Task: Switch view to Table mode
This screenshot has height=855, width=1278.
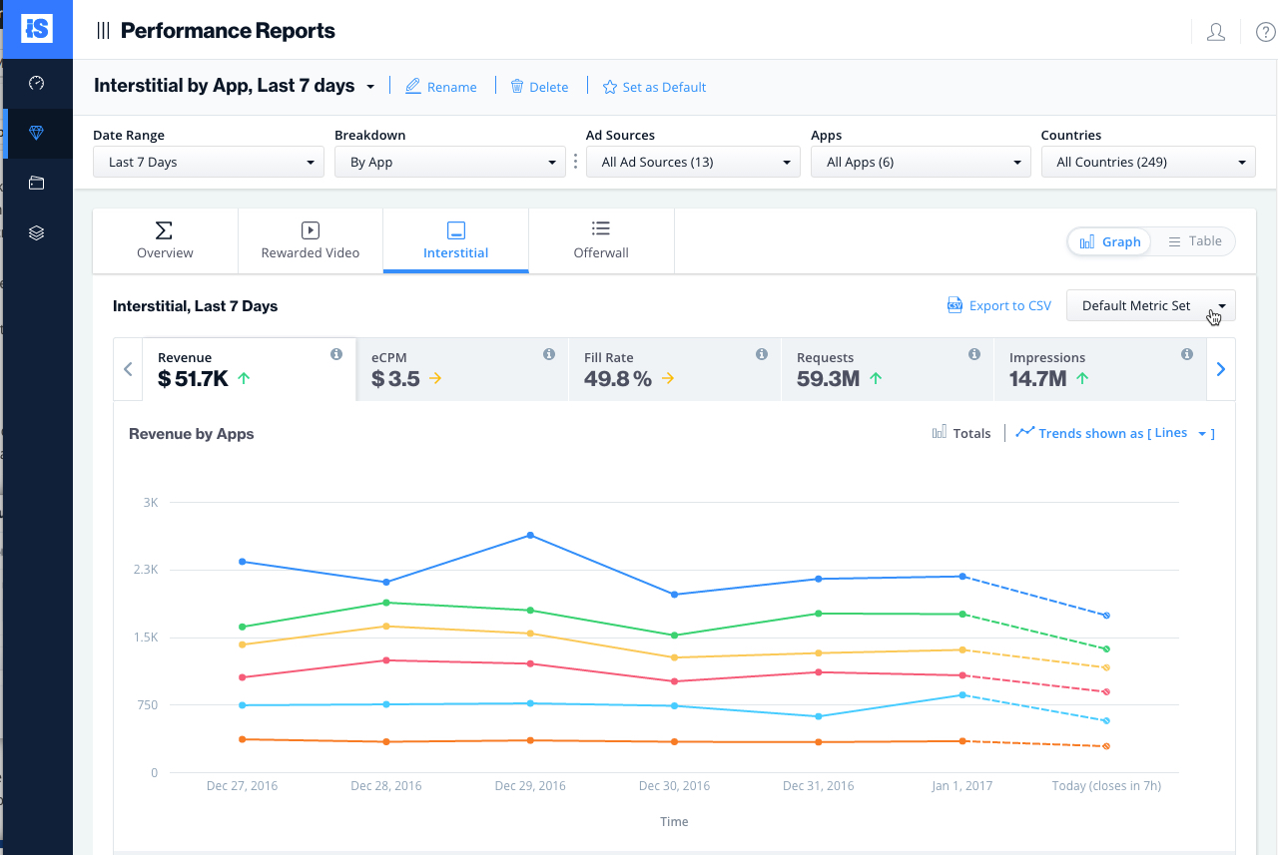Action: (1194, 240)
